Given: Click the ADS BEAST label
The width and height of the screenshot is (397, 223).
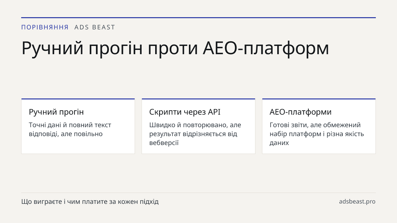Looking at the screenshot, I should pyautogui.click(x=95, y=27).
